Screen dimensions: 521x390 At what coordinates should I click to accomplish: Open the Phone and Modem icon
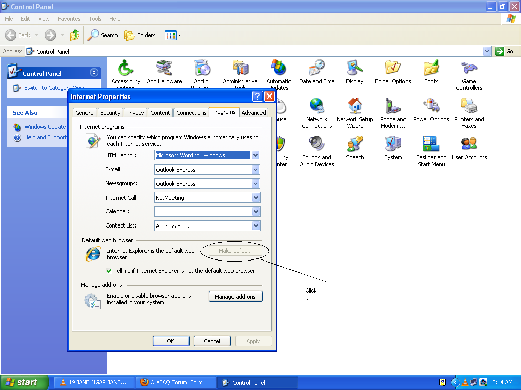coord(393,113)
